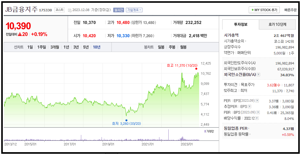The width and height of the screenshot is (301, 154).
Task: Switch to the 호가10단계 tab
Action: 277,24
